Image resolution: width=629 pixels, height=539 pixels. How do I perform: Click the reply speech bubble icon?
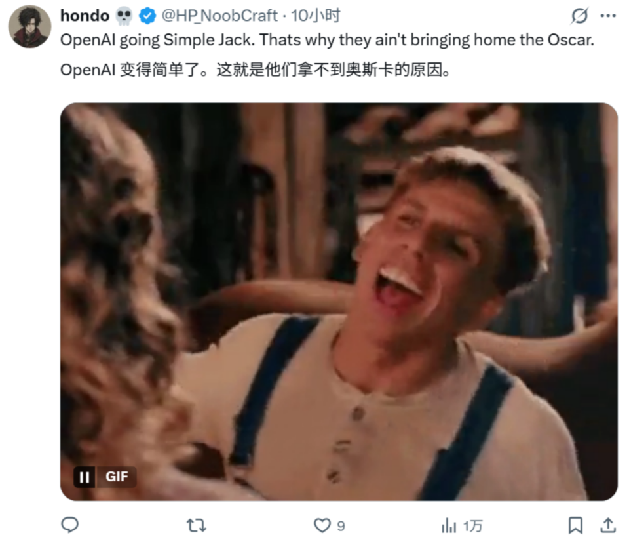[70, 525]
